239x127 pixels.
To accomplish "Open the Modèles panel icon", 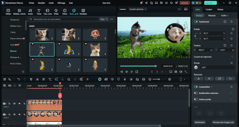I will [83, 12].
